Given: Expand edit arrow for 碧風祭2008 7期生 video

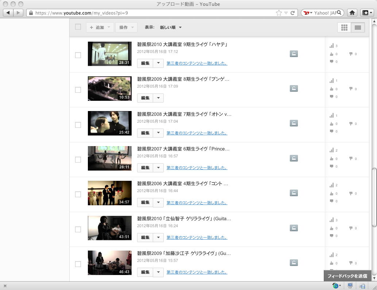Looking at the screenshot, I should 158,133.
